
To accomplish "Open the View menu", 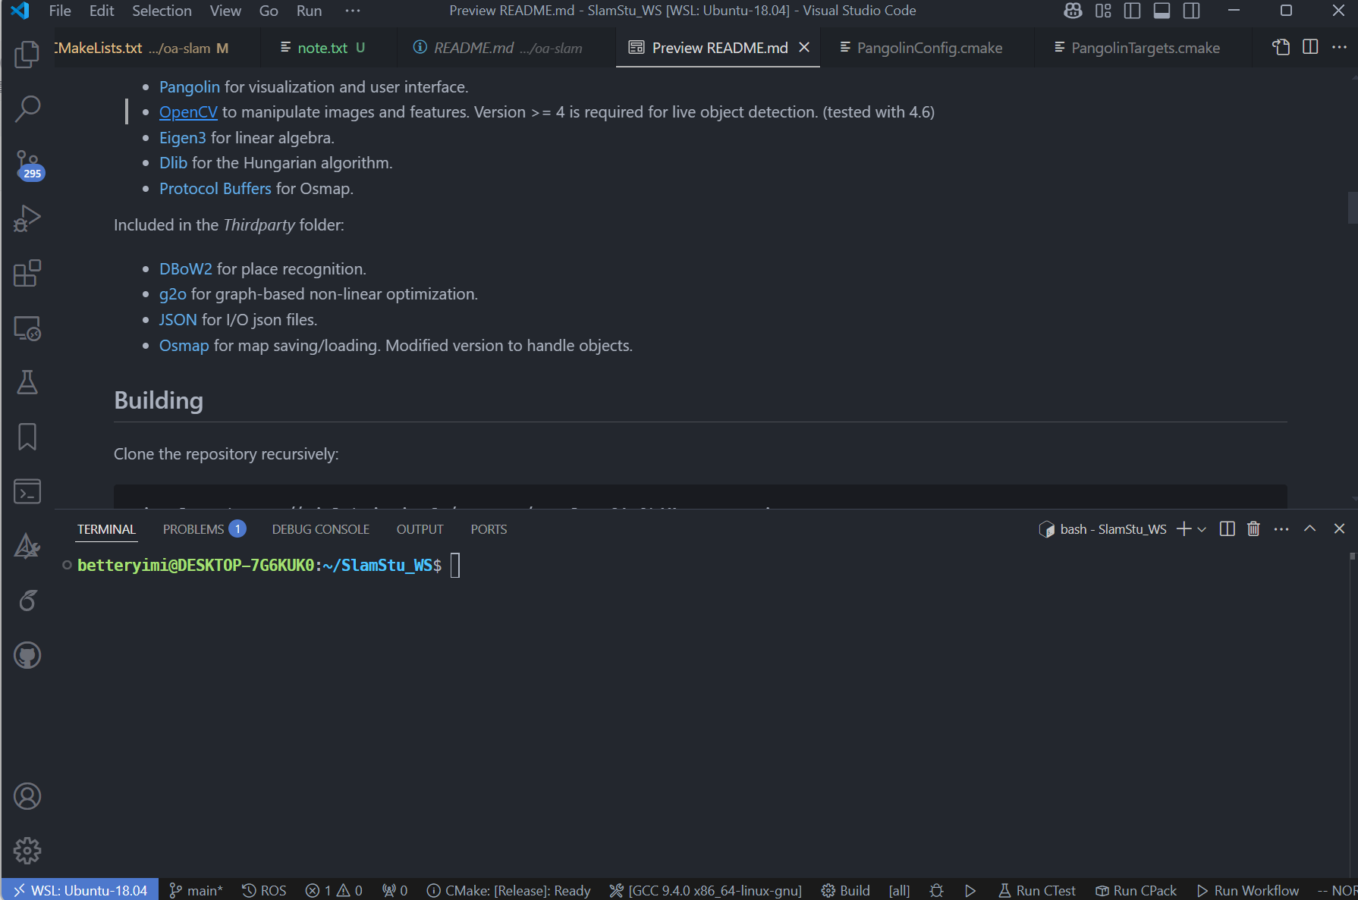I will 225,11.
